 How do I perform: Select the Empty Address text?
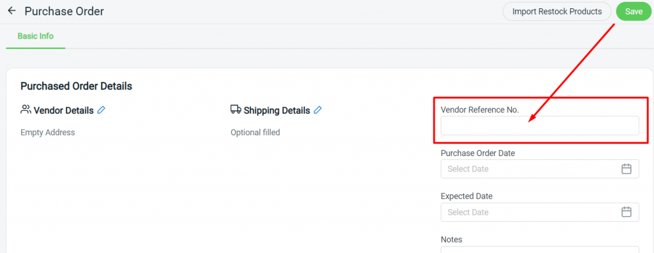coord(47,133)
